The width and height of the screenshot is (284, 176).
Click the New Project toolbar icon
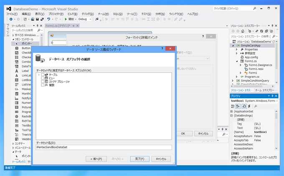pyautogui.click(x=25, y=19)
